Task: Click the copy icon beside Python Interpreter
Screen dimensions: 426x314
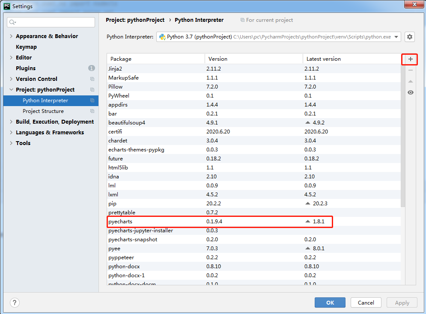Action: point(92,101)
